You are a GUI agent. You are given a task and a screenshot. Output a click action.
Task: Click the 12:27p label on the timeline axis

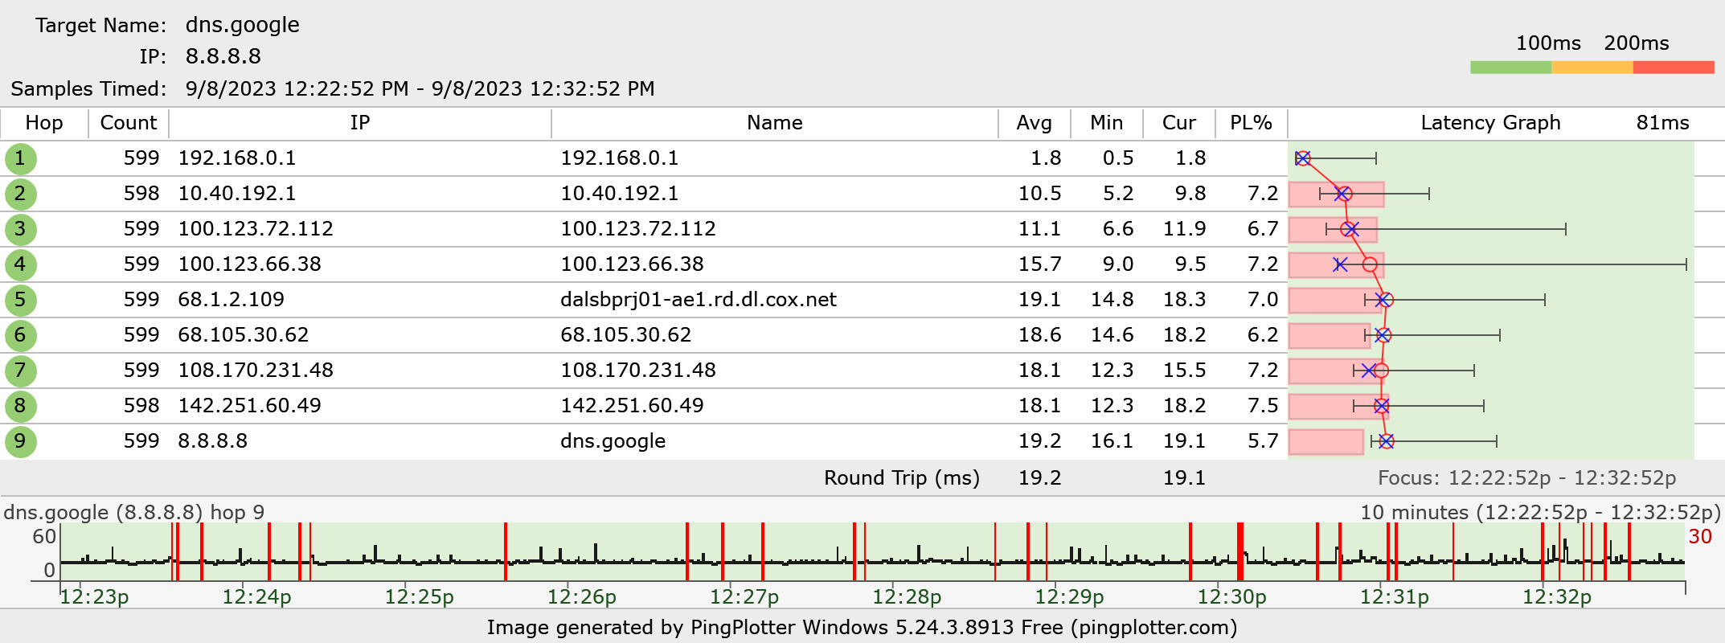[x=744, y=597]
